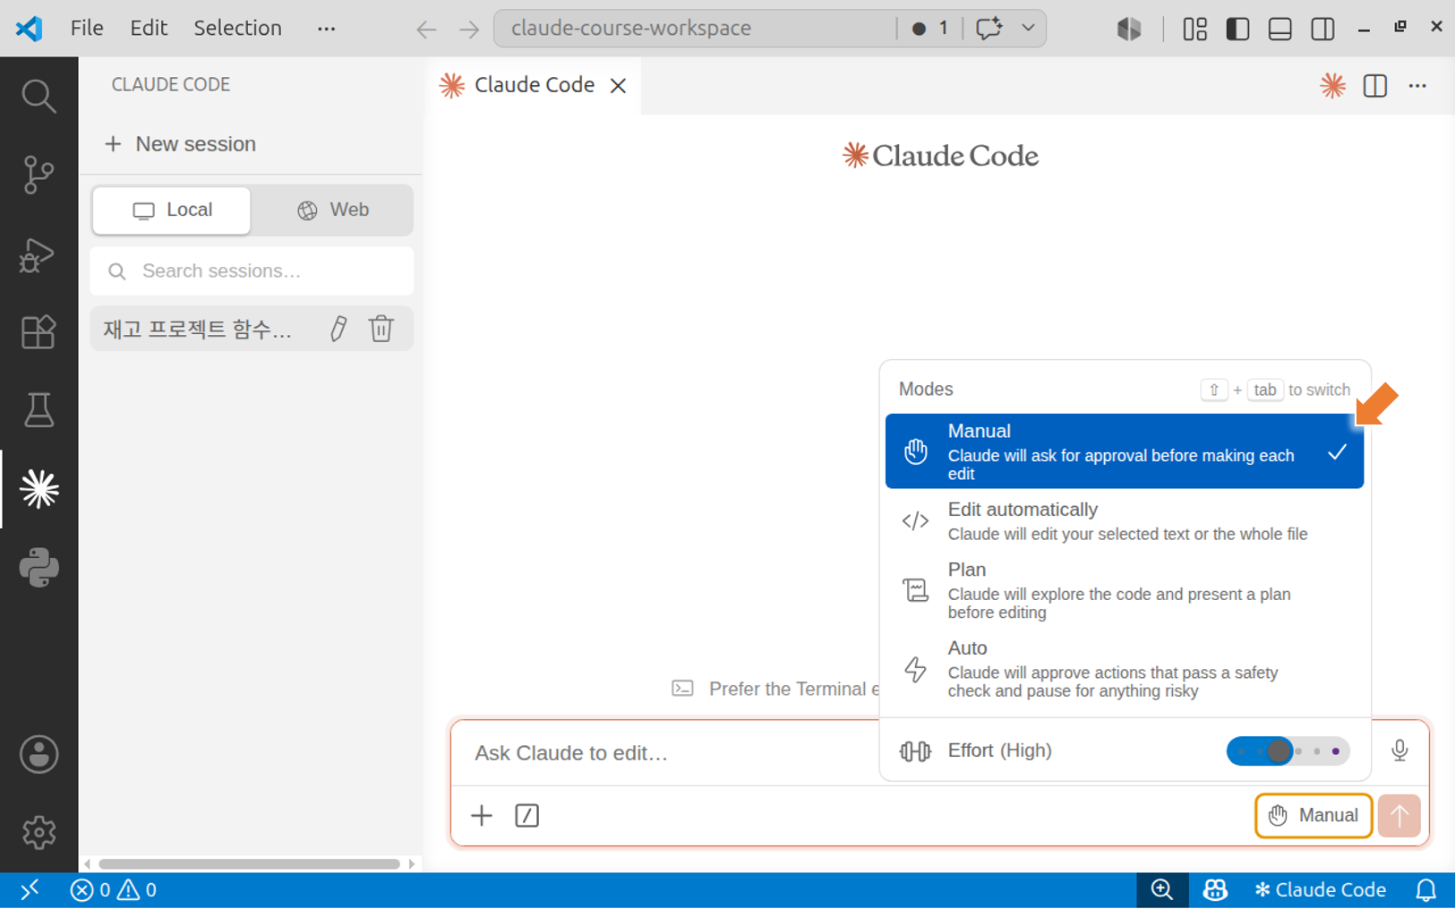
Task: Open notifications bell
Action: coord(1425,890)
